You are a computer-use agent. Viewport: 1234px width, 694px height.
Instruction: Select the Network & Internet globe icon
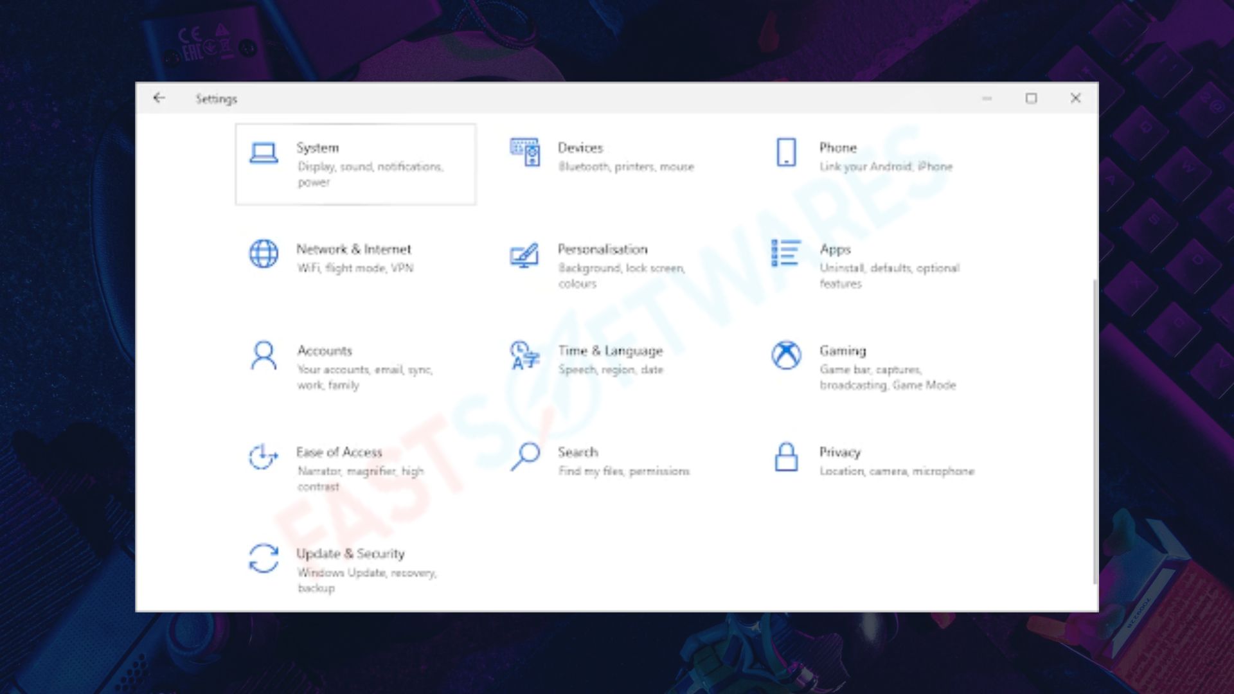coord(264,254)
